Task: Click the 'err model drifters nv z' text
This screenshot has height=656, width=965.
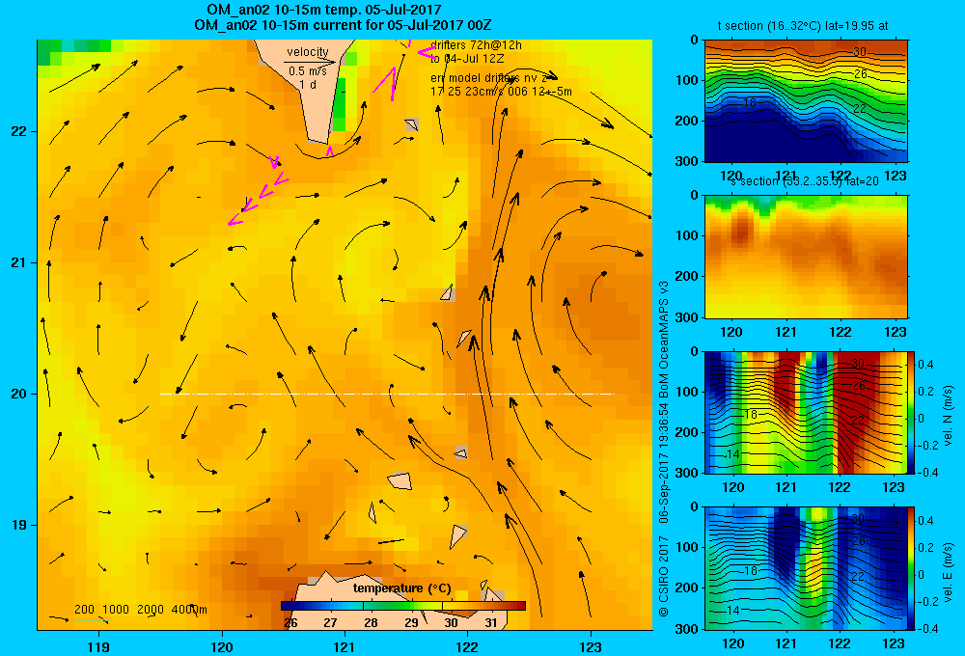Action: [488, 78]
